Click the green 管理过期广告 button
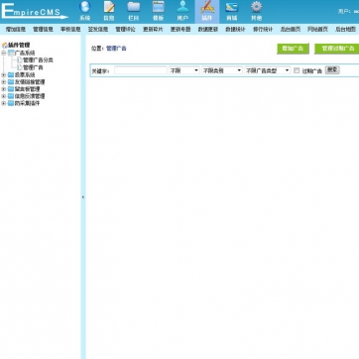Screen dimensions: 359x359 click(x=336, y=49)
